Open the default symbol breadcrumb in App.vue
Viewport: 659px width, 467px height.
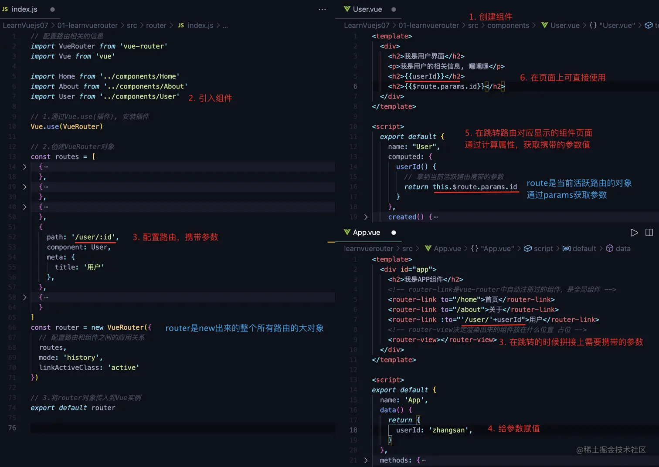tap(579, 248)
